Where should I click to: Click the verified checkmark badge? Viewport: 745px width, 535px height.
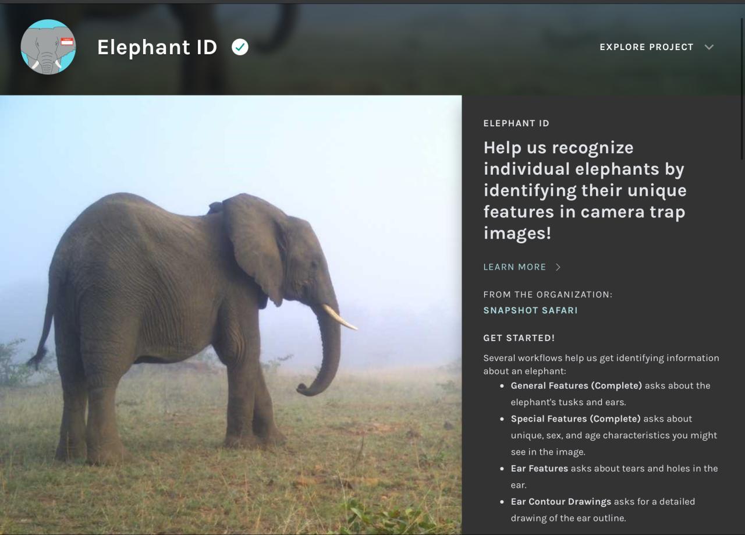[x=240, y=47]
